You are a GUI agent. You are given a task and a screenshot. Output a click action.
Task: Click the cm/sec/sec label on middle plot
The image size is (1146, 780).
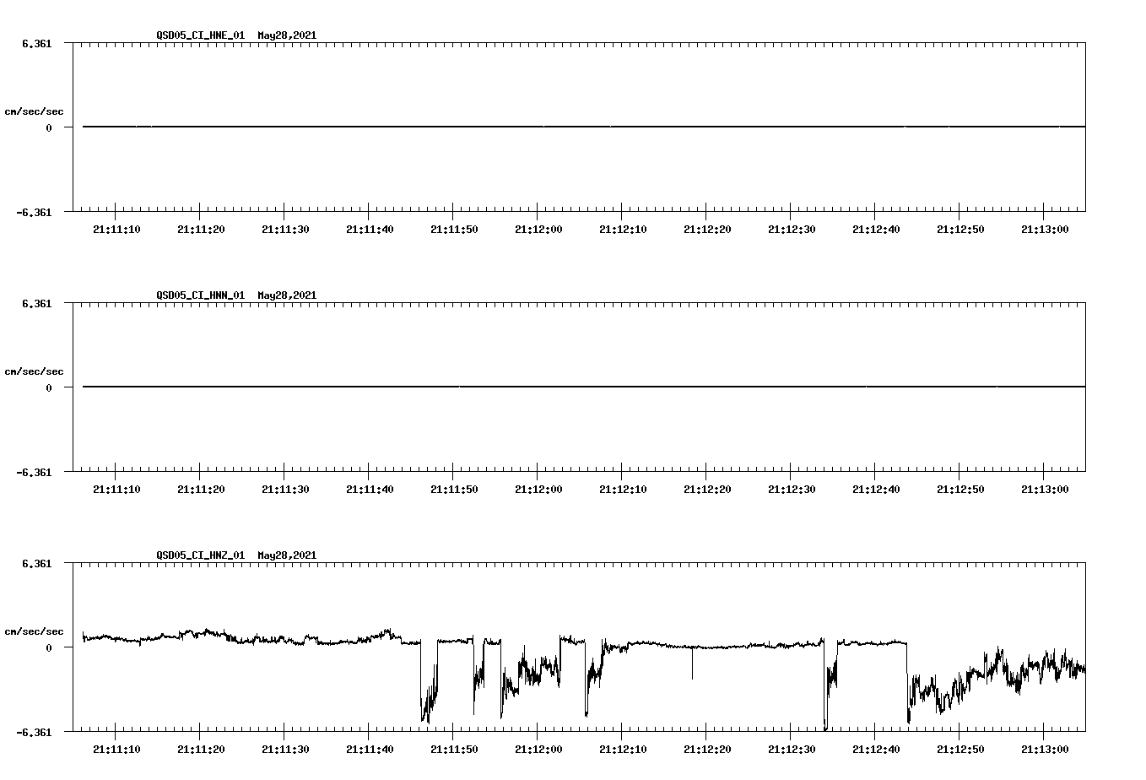pyautogui.click(x=35, y=371)
